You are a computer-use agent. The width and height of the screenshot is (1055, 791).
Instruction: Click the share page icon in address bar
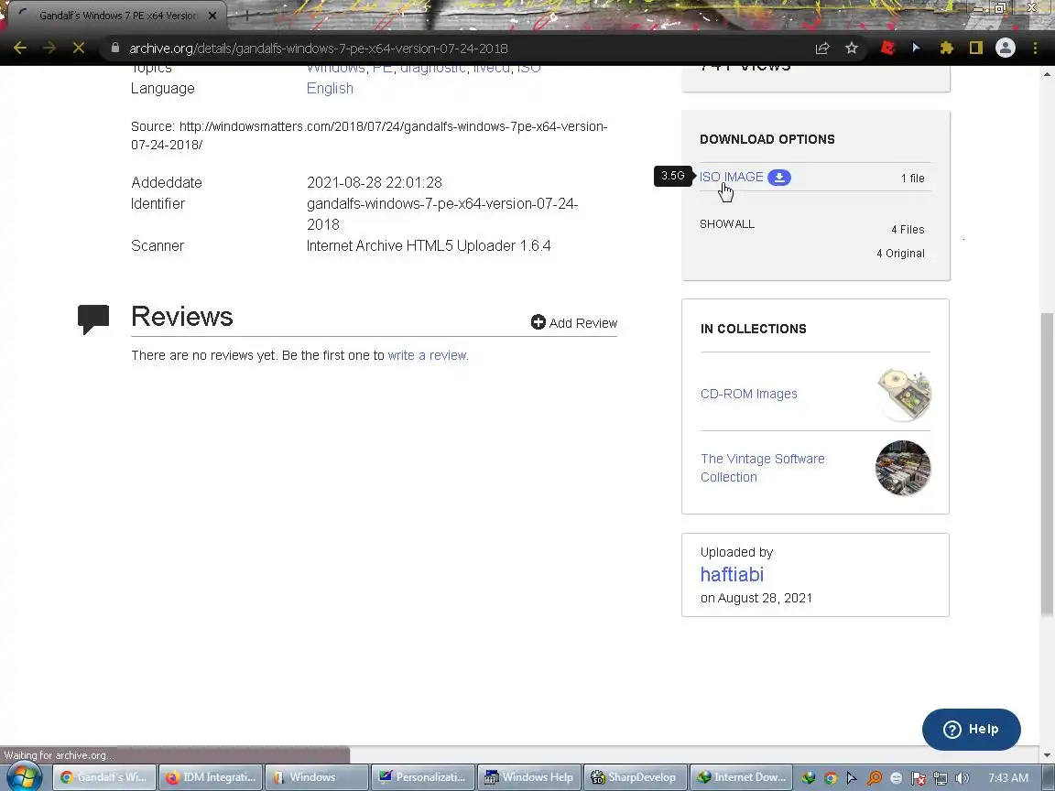point(822,48)
